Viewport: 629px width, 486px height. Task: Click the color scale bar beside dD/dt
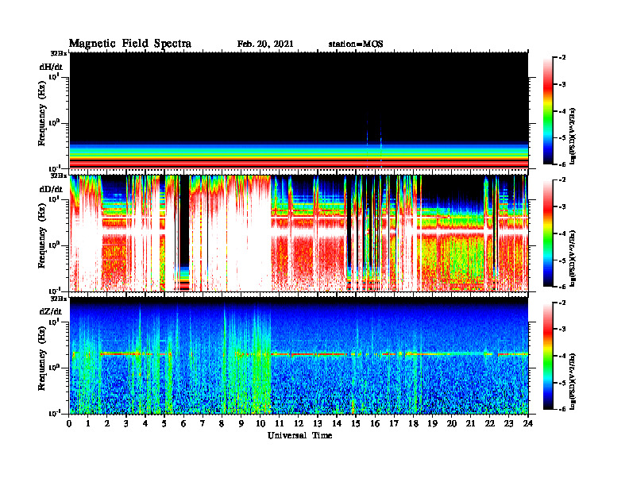click(548, 233)
